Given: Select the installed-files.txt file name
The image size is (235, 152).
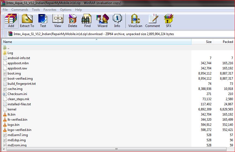Looking at the screenshot, I should [19, 104].
